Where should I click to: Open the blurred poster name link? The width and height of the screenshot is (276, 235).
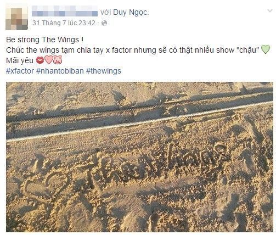pos(65,11)
